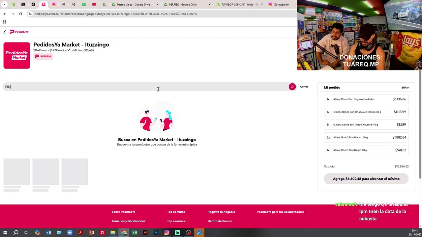Close the Tuareq Vlogs Google Drive tab

point(157,5)
